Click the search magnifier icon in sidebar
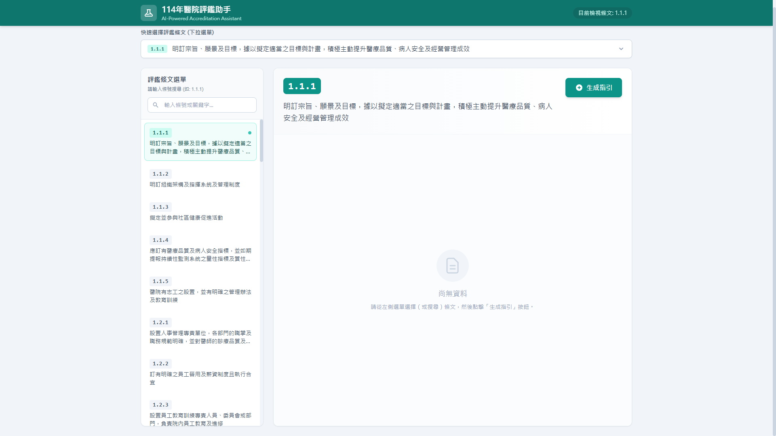This screenshot has height=436, width=776. 156,105
